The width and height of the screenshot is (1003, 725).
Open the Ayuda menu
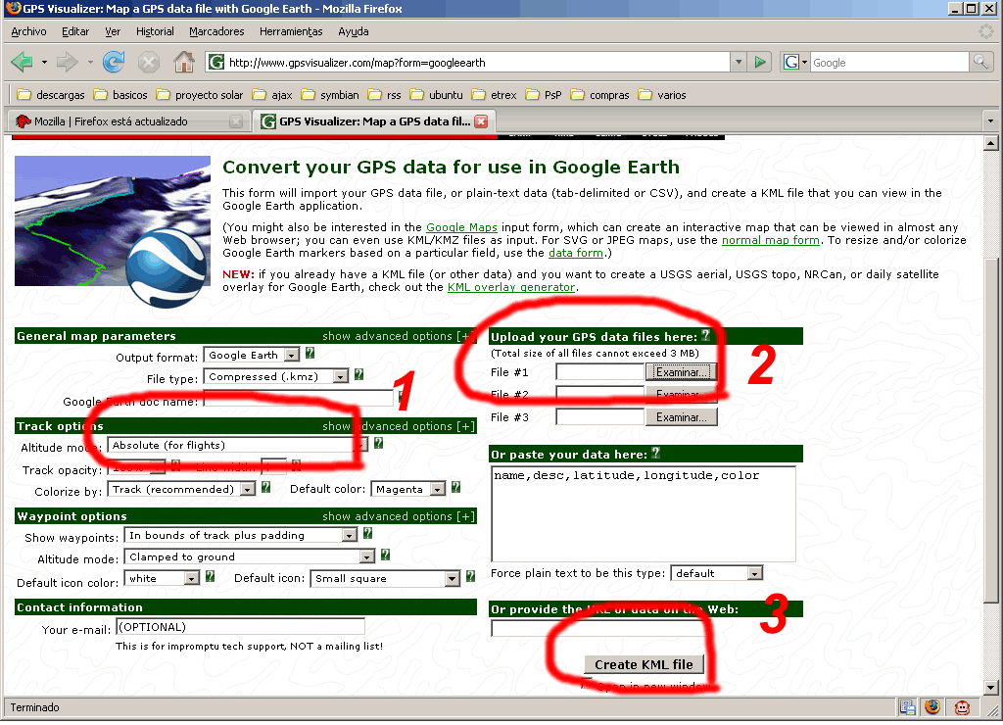[x=353, y=31]
